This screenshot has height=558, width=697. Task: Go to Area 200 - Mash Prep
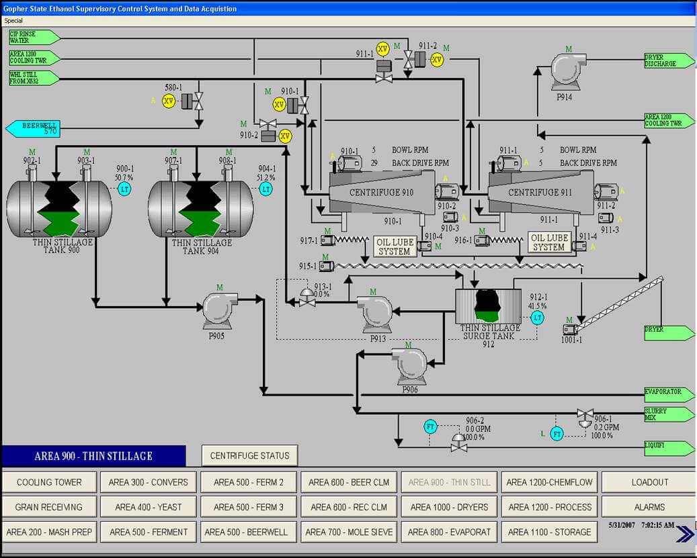[x=49, y=532]
